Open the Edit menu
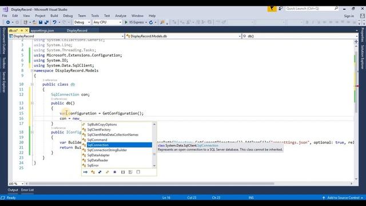Viewport: 366px width, 206px height. [15, 16]
